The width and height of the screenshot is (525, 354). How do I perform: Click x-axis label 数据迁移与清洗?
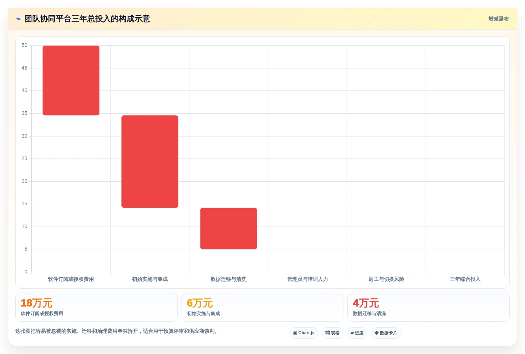coord(228,279)
